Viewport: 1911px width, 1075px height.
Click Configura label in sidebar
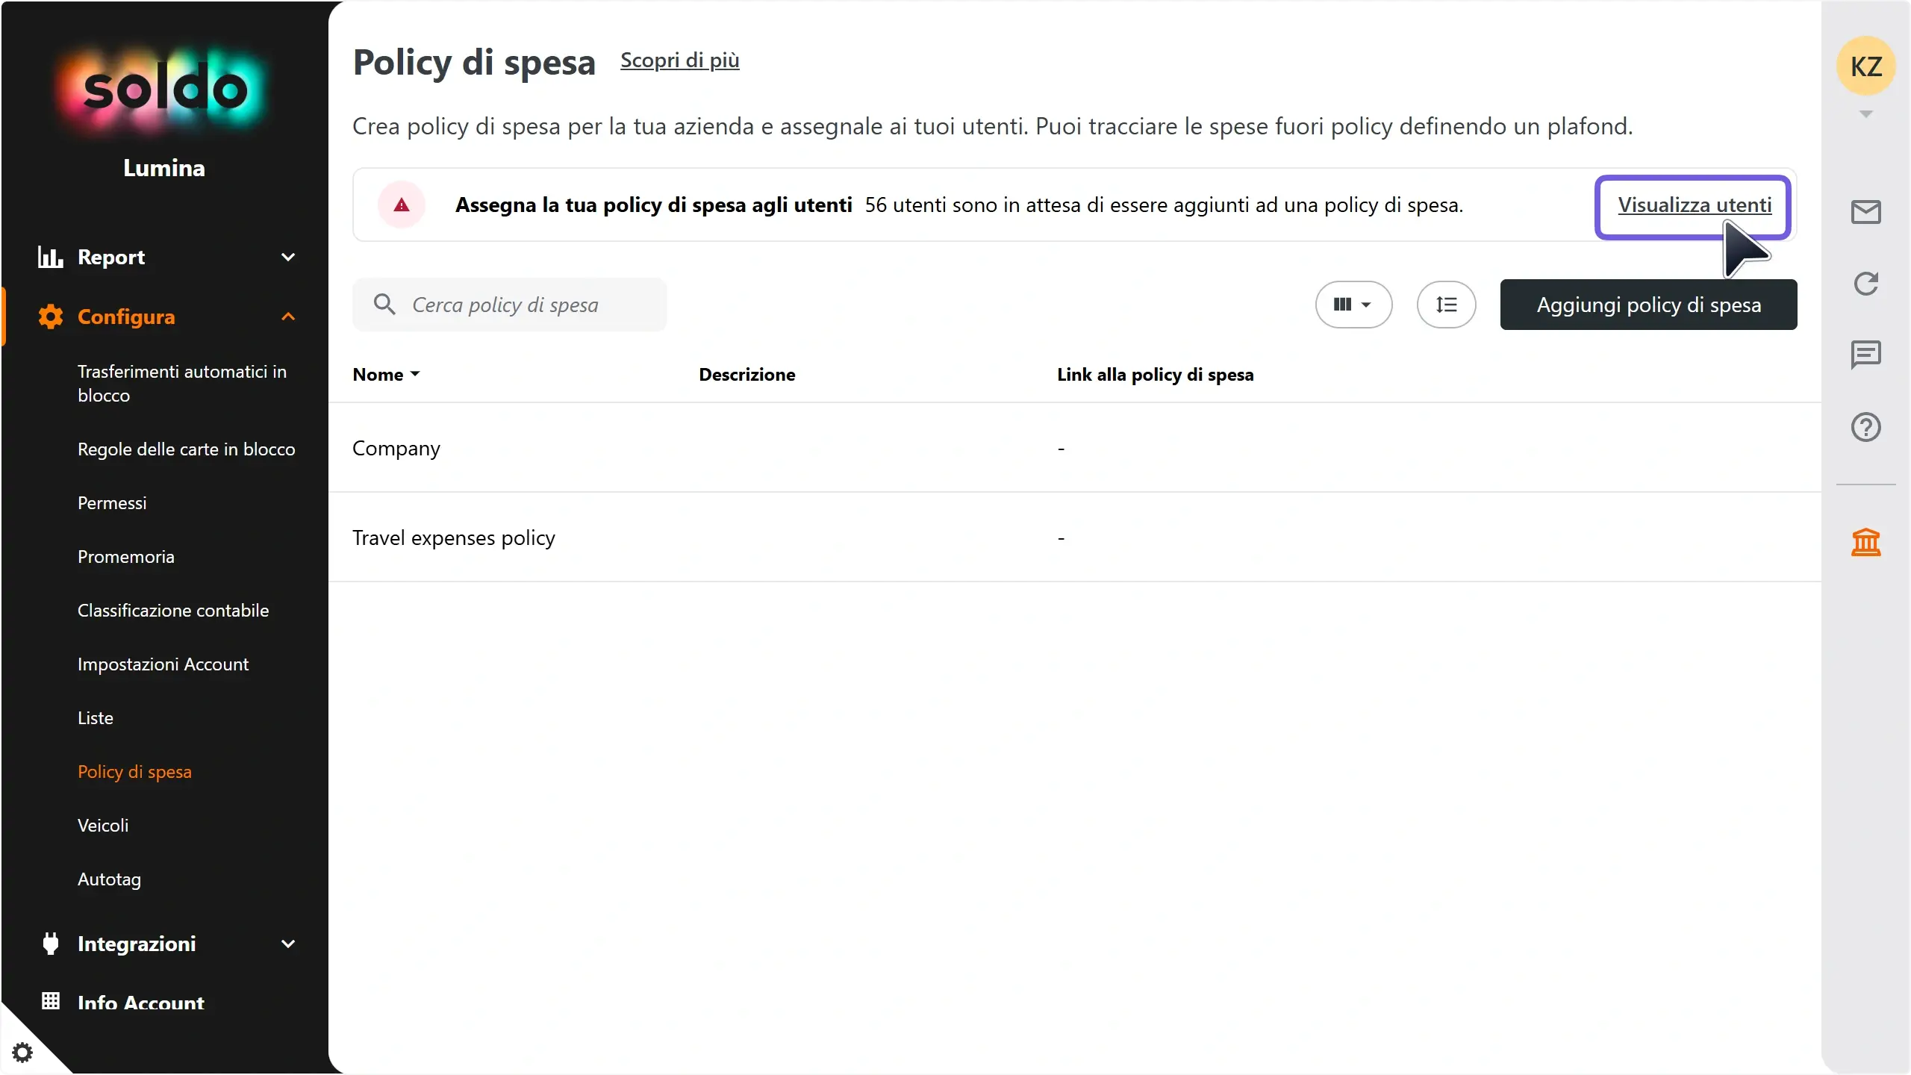[x=126, y=317]
